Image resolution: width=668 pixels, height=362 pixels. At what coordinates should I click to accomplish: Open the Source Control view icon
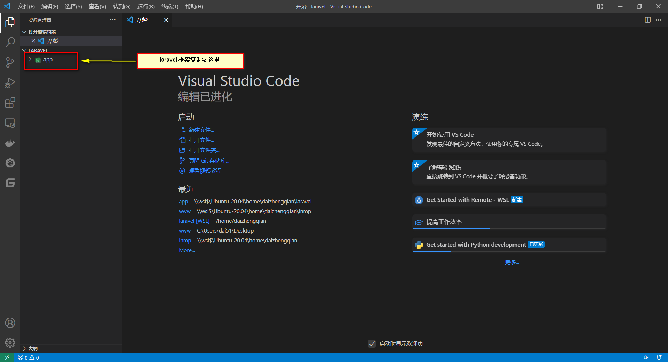10,63
